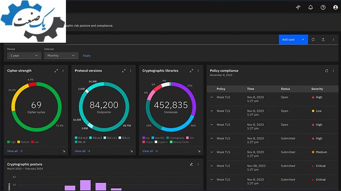
Task: Expand the Cryptographic libraries card
Action: [191, 71]
